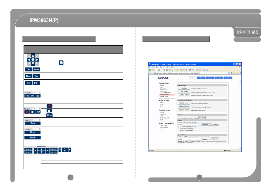Click the up arrow in OSD Menu Control
This screenshot has width=271, height=191.
[41, 149]
